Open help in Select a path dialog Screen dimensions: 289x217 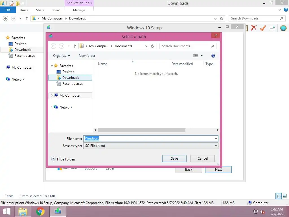click(213, 56)
